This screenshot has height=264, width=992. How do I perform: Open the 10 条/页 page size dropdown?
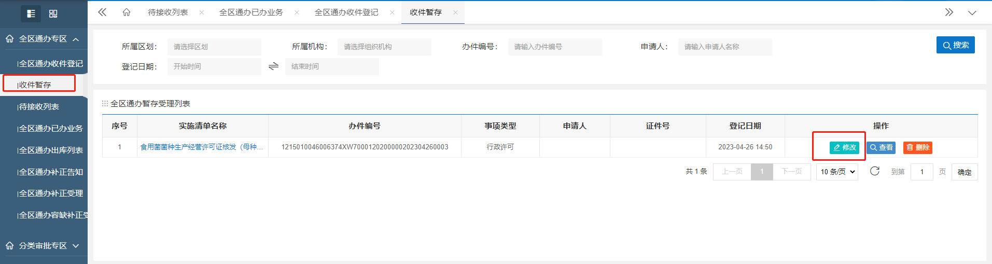tap(837, 172)
